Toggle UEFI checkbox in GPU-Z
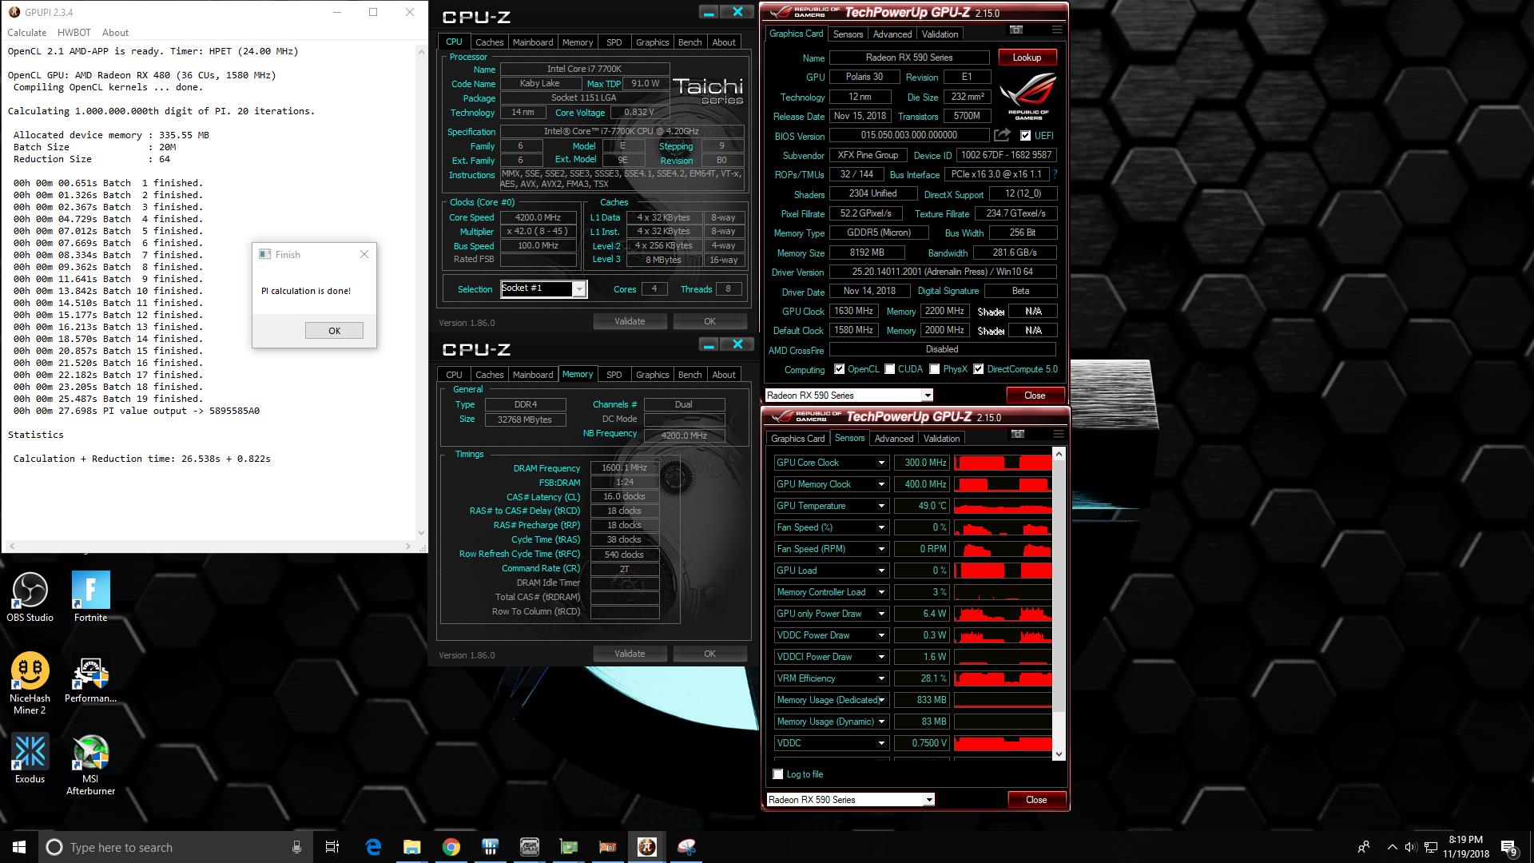 point(1025,135)
